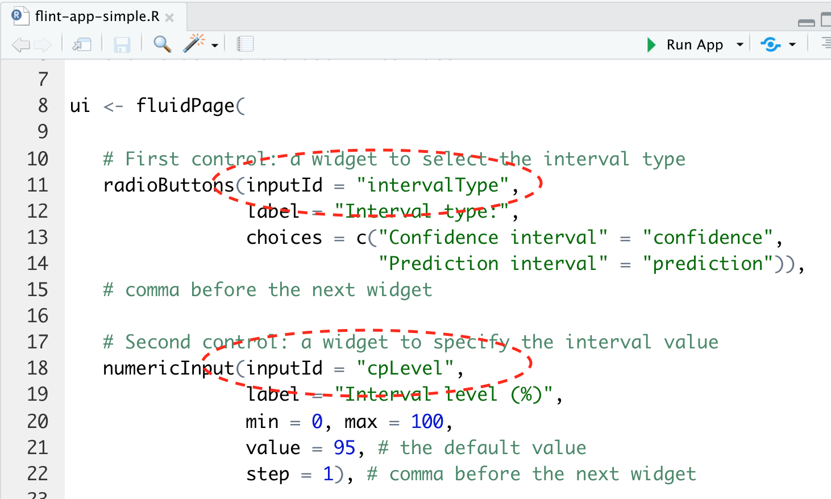Click on the max value 100
The height and width of the screenshot is (499, 831).
[427, 422]
